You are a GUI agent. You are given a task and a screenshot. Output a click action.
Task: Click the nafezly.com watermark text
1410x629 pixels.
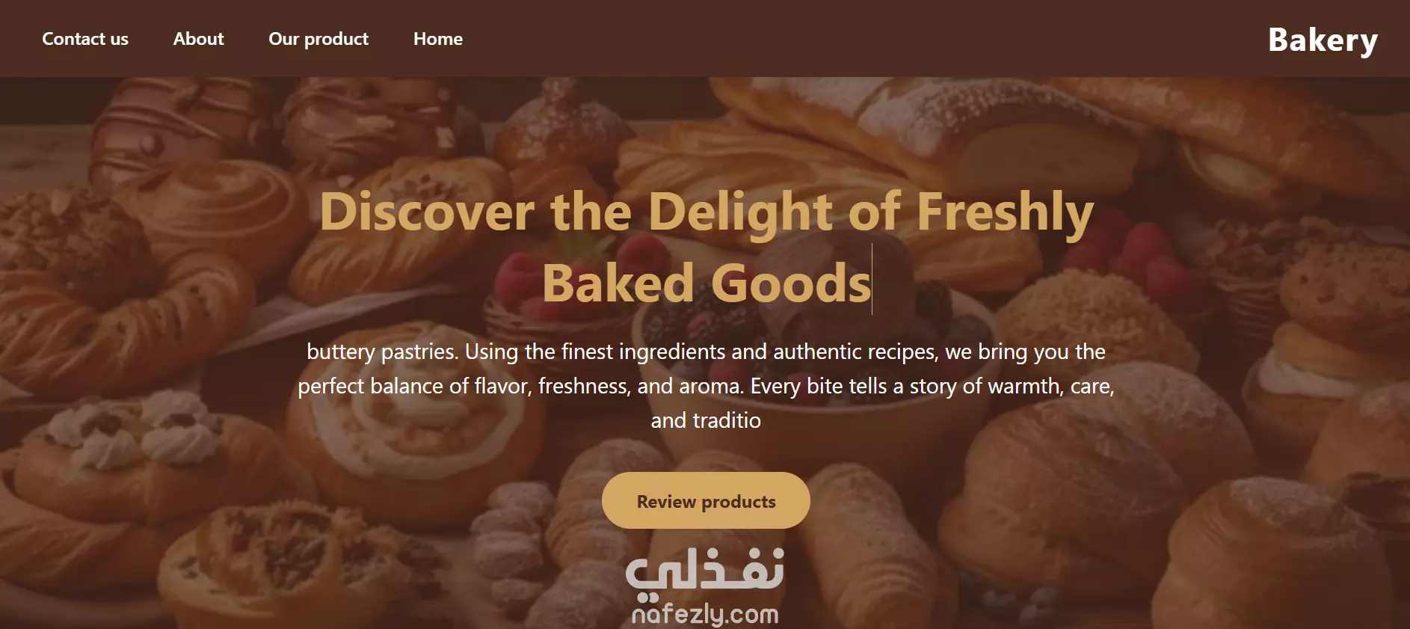(x=705, y=615)
